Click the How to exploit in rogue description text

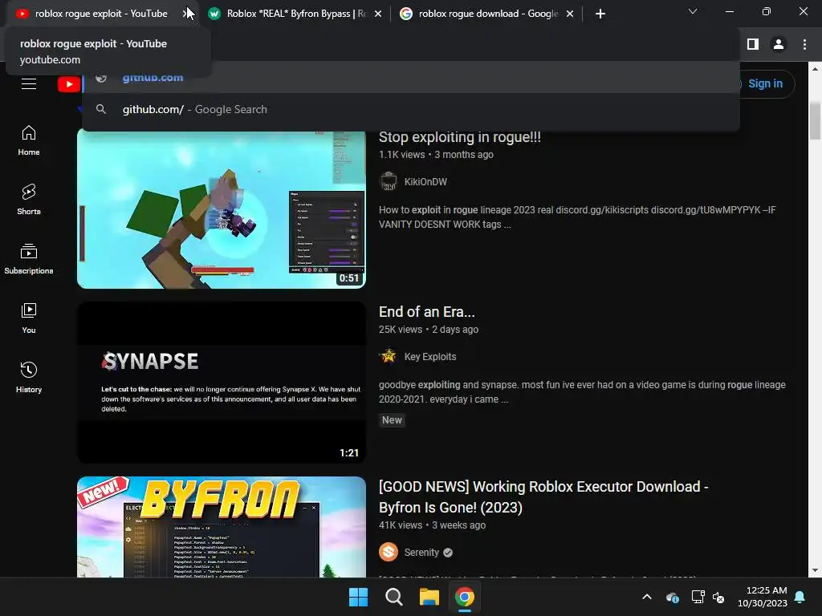(577, 217)
